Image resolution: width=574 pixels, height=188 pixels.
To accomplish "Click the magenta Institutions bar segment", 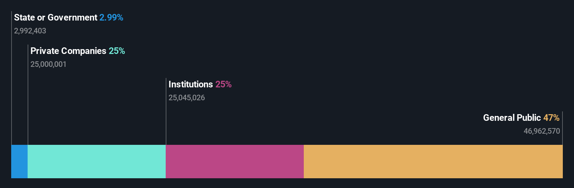I will click(x=235, y=162).
